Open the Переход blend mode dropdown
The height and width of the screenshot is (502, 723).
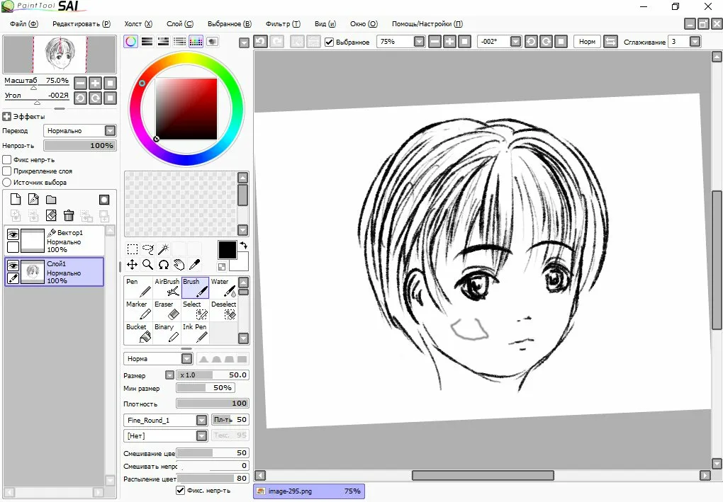pos(110,131)
